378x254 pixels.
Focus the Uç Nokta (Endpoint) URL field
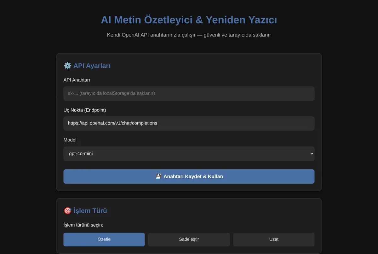[189, 123]
